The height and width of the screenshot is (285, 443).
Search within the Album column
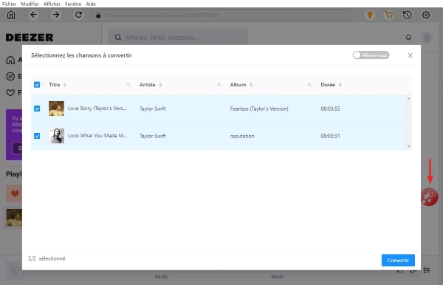click(309, 84)
